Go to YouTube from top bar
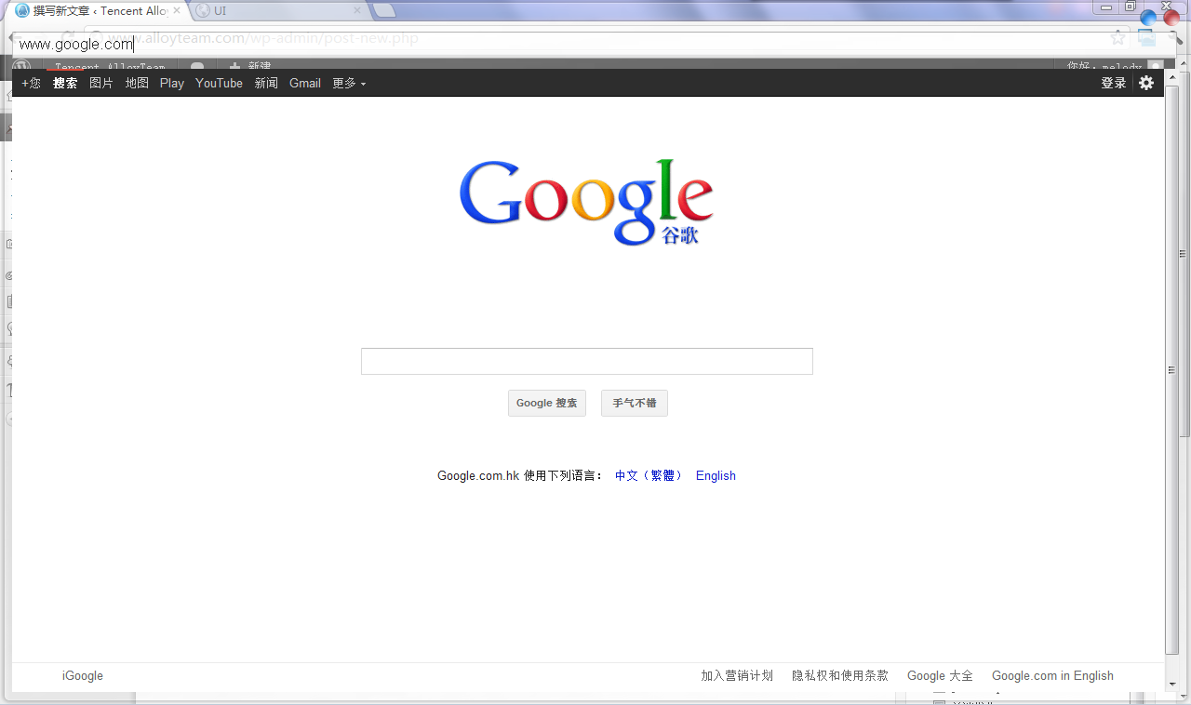 click(x=219, y=83)
